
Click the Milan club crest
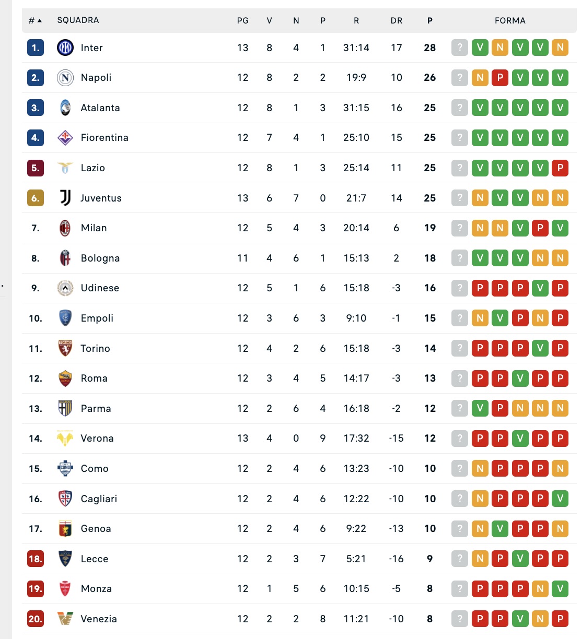(x=65, y=228)
